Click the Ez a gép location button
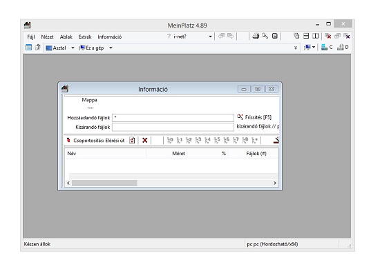 point(91,48)
